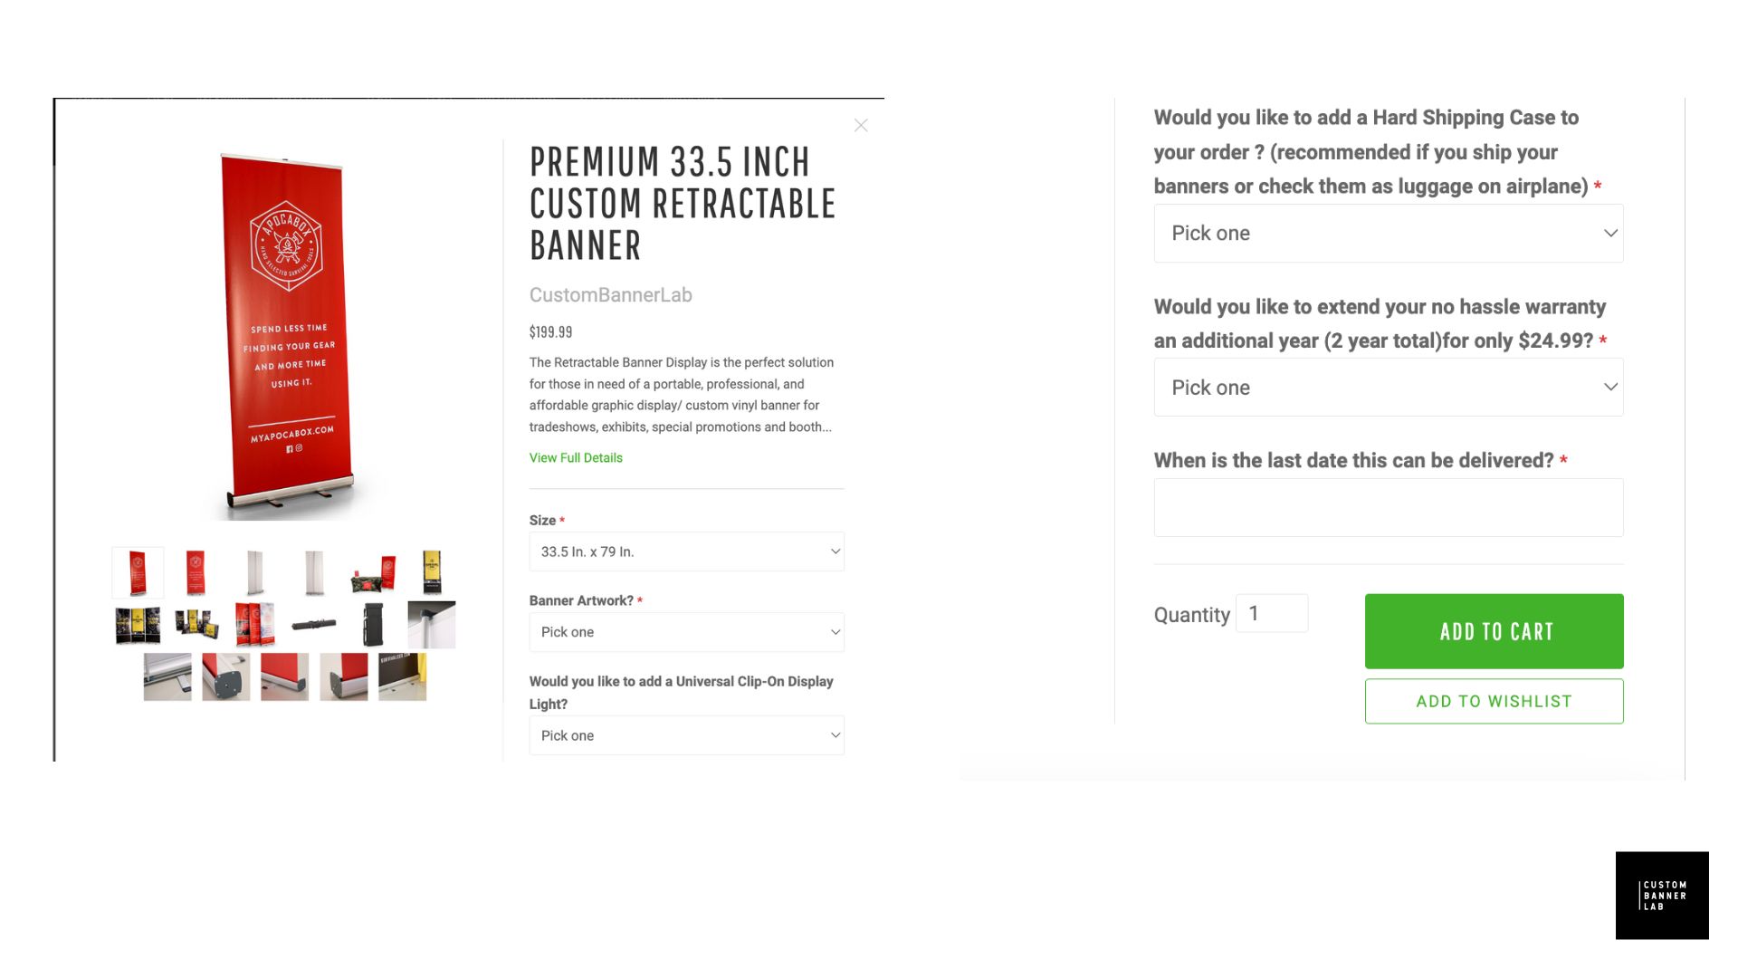Image resolution: width=1738 pixels, height=978 pixels.
Task: Select the upright black hard case thumbnail
Action: [x=373, y=625]
